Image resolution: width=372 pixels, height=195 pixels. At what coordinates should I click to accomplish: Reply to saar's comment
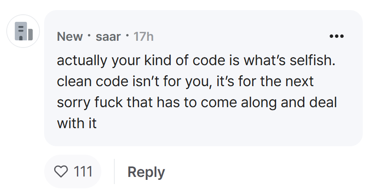(x=146, y=172)
